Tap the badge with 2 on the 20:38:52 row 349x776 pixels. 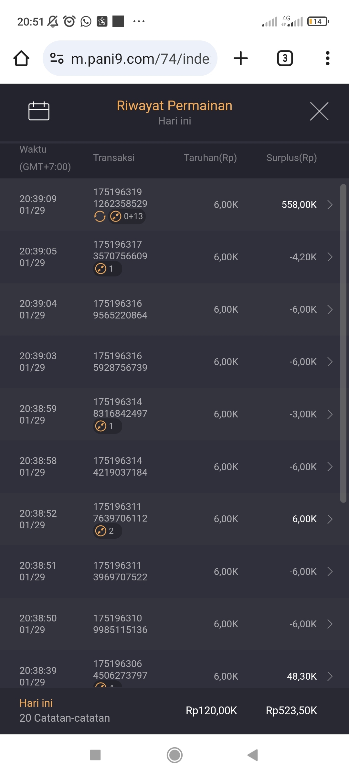(107, 531)
